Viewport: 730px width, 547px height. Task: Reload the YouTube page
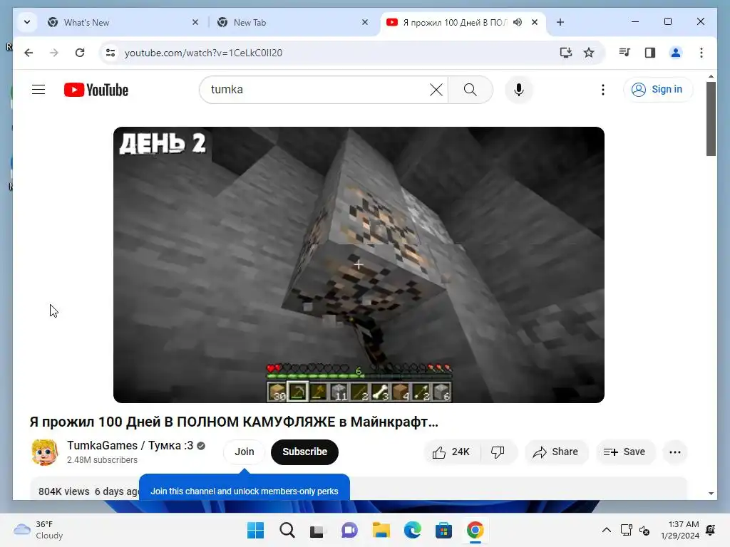[80, 53]
